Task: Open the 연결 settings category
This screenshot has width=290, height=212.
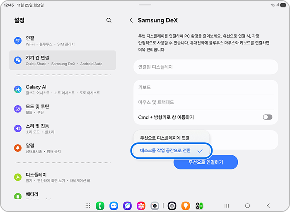Action: (63, 40)
